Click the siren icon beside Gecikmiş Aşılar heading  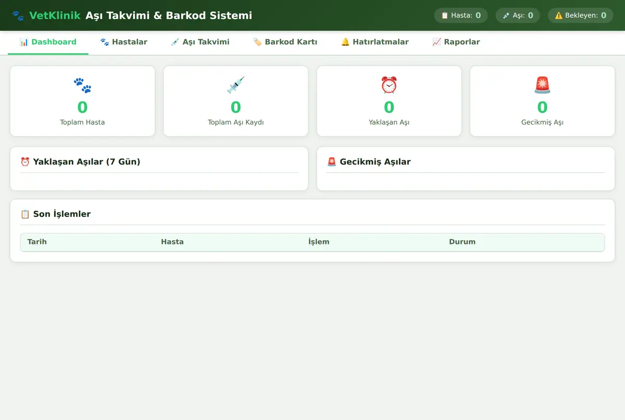(332, 162)
